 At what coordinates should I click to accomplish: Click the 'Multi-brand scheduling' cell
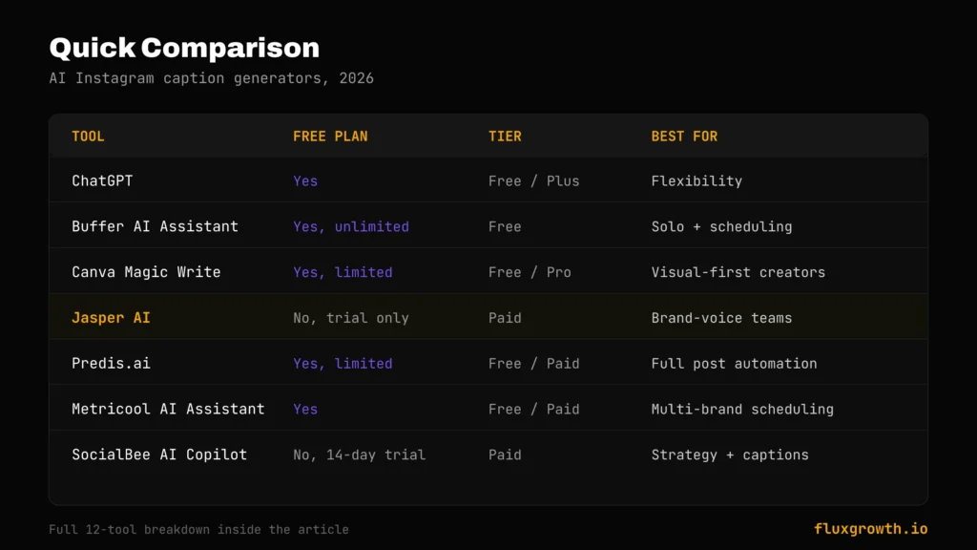tap(742, 409)
